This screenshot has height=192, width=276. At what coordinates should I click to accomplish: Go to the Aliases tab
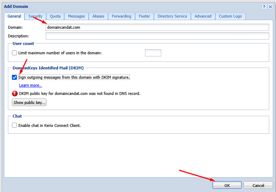pos(98,16)
